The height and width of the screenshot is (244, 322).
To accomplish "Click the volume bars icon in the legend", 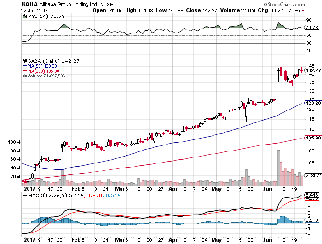I will [24, 76].
